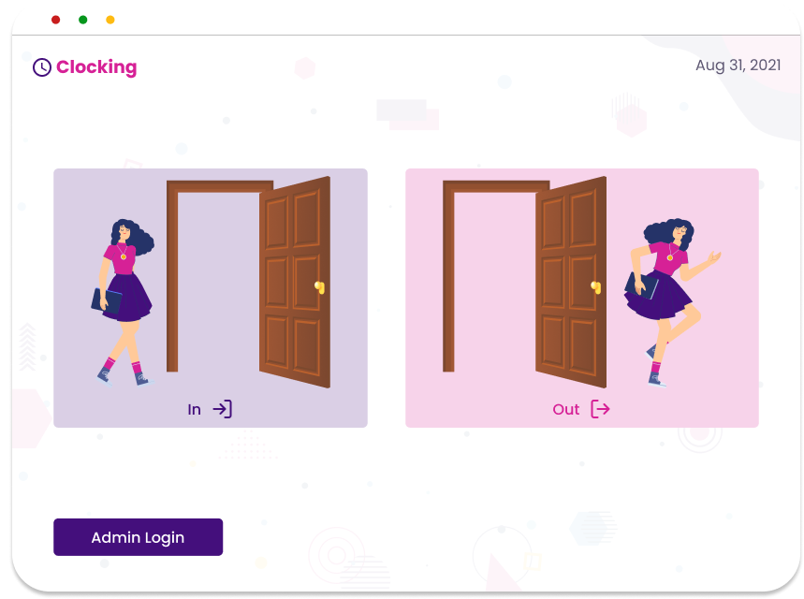Click the In text label
This screenshot has width=804, height=599.
(194, 410)
